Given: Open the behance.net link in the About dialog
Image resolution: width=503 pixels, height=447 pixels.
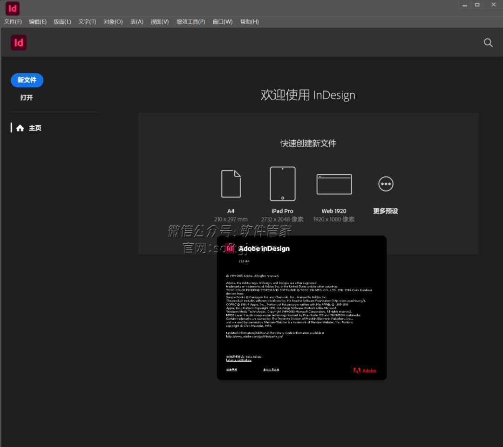Looking at the screenshot, I should point(239,360).
